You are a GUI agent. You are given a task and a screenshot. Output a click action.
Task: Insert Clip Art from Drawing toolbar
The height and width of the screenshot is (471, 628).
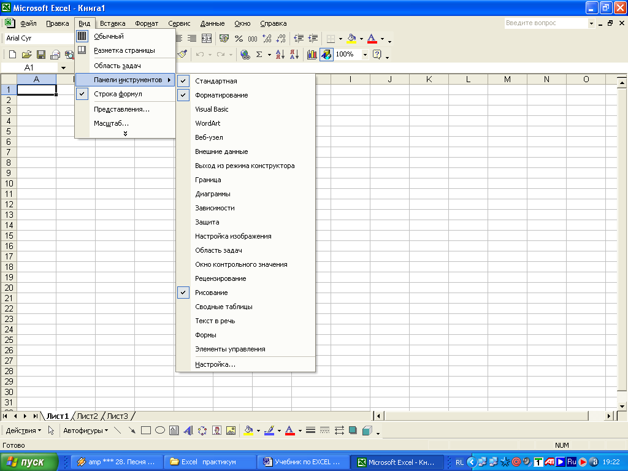[x=216, y=431]
